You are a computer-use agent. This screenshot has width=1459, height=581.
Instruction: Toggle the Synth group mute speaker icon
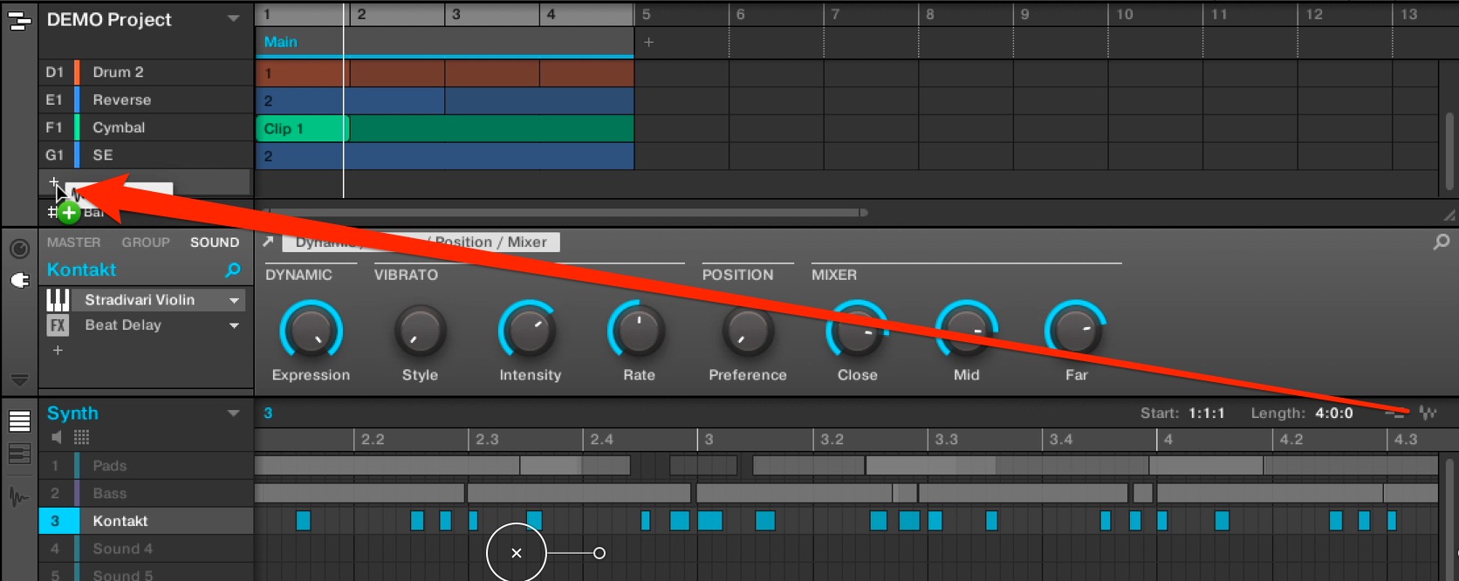tap(57, 437)
